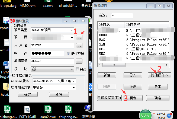Toggle the 记住密码 checkbox
Screen dimensions: 177x119
(69, 53)
